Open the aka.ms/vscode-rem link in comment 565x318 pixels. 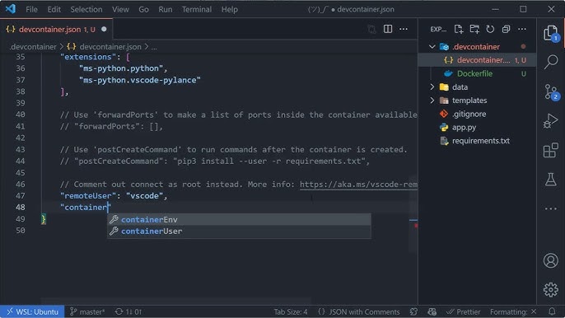[x=358, y=185]
